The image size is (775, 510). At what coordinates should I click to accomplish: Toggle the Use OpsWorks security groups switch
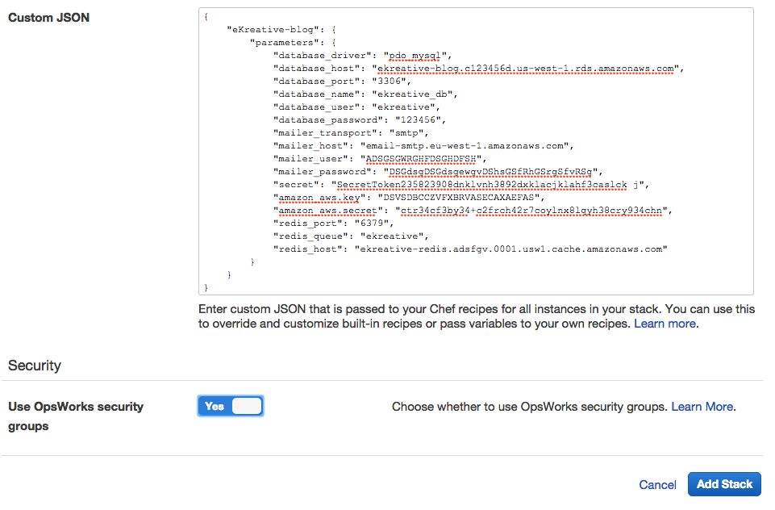pos(231,406)
